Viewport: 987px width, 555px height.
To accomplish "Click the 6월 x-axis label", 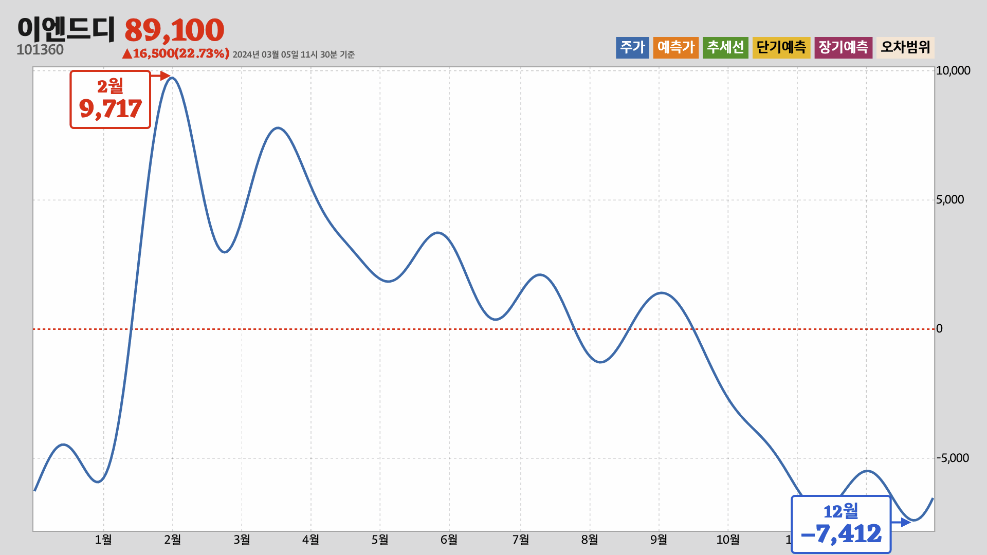I will click(x=449, y=540).
